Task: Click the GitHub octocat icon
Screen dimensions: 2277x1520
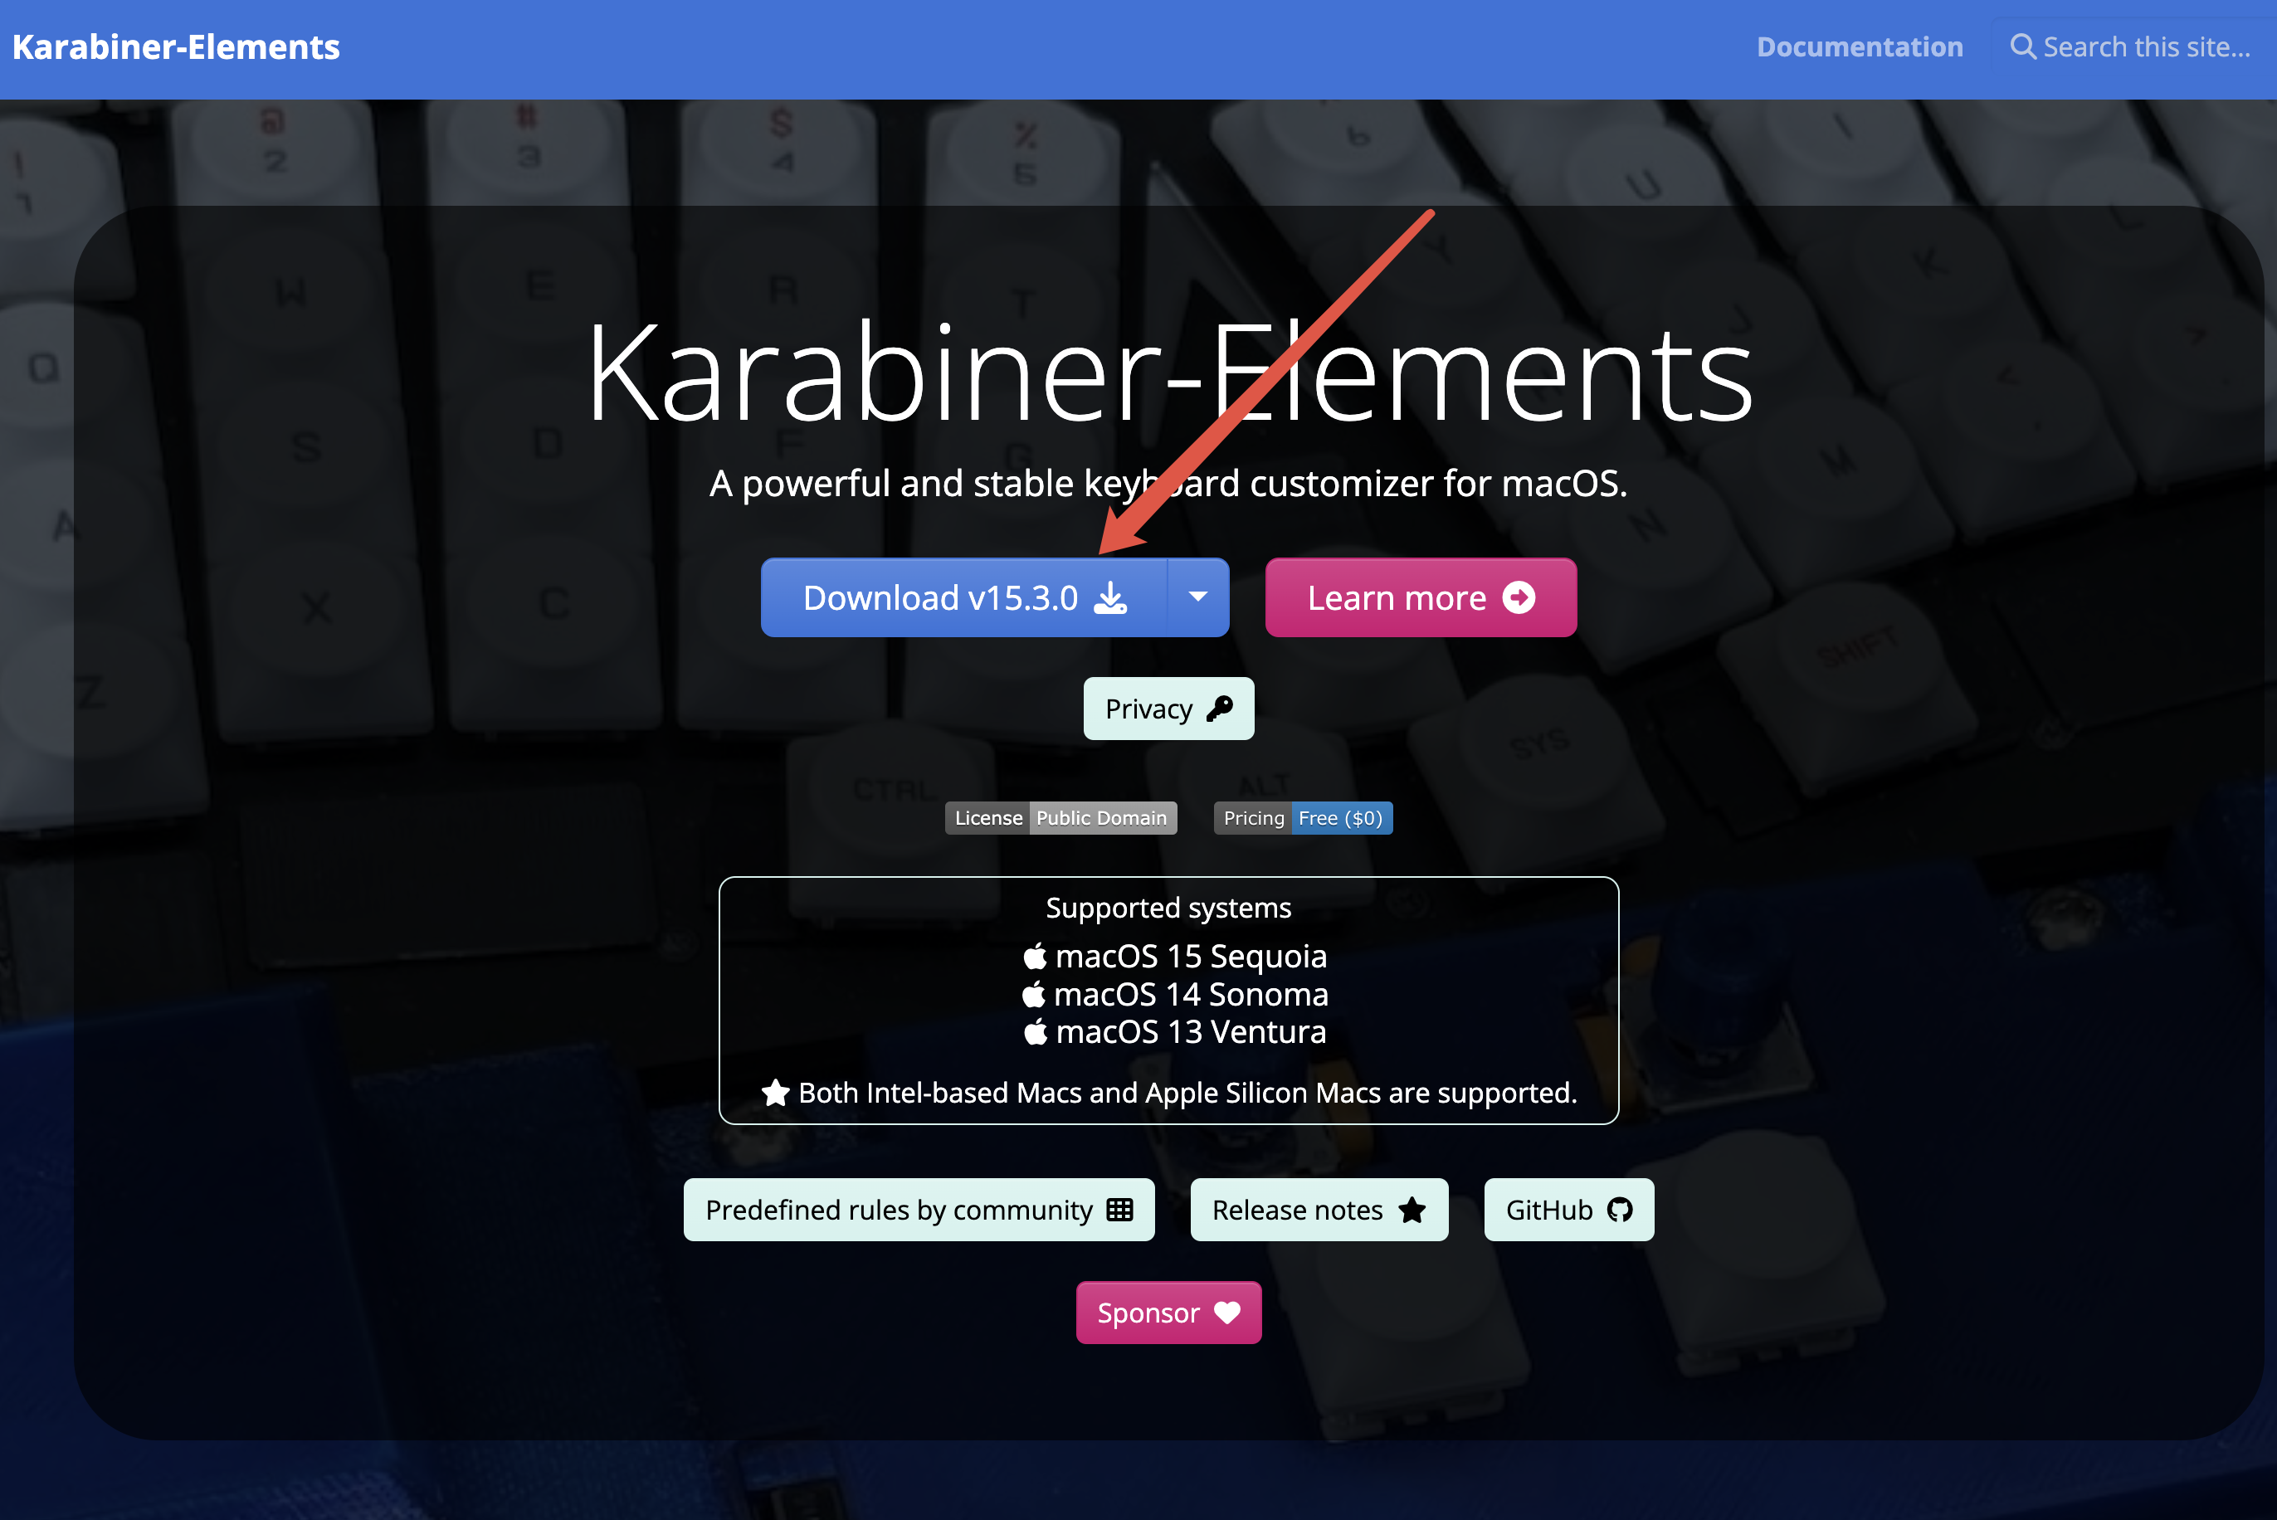Action: pos(1619,1209)
